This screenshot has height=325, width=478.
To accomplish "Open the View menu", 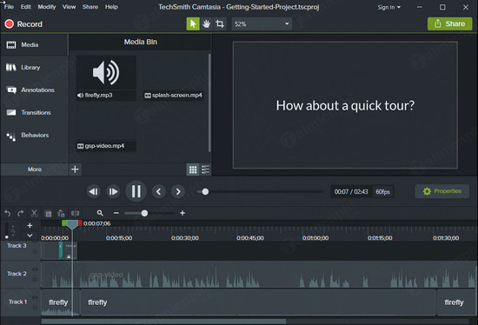I will coord(69,7).
